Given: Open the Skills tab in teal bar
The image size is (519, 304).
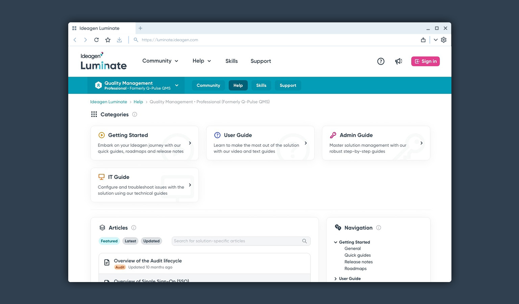Looking at the screenshot, I should [x=261, y=85].
